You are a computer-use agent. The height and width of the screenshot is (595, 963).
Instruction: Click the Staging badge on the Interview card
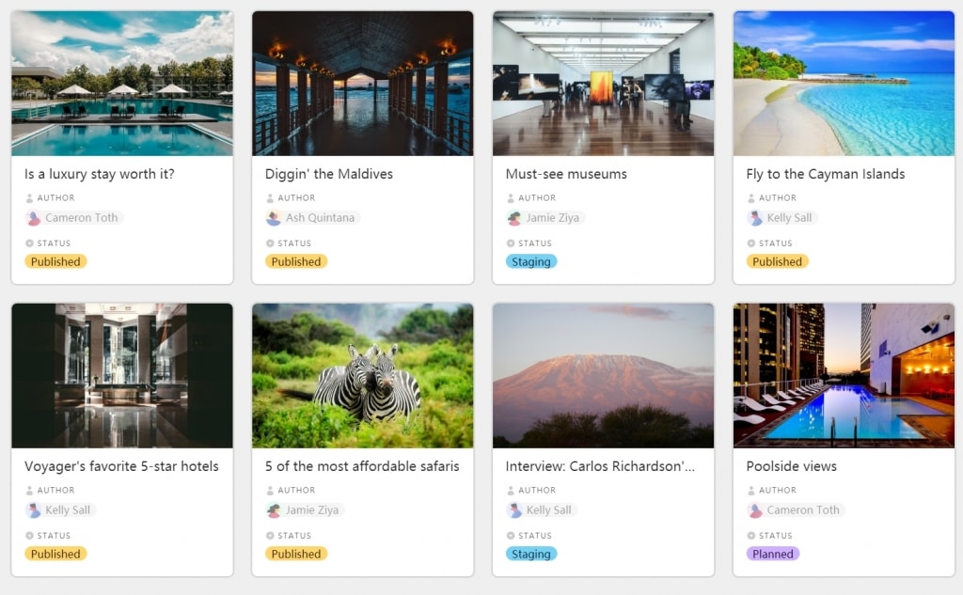pyautogui.click(x=531, y=555)
